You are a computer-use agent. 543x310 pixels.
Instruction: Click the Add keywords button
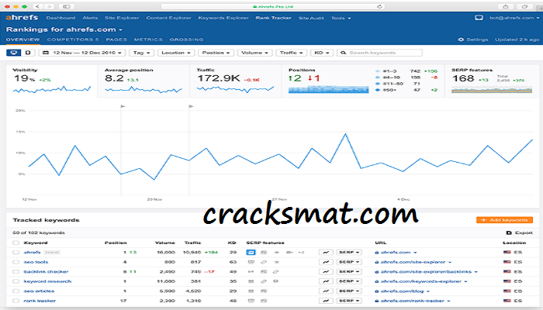tap(504, 219)
